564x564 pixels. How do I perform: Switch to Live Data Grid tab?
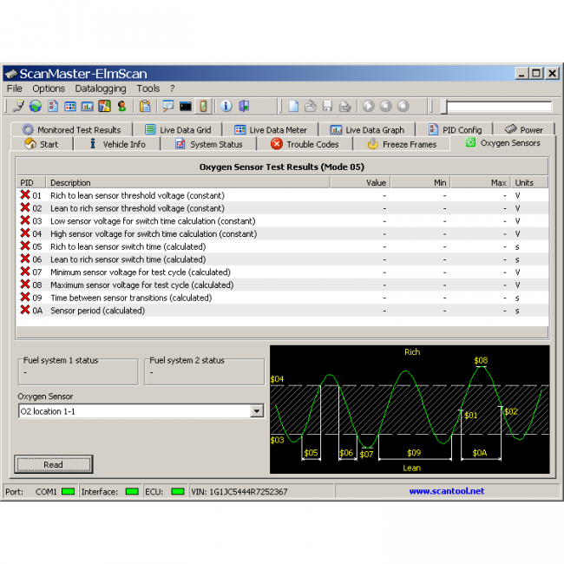(x=178, y=129)
